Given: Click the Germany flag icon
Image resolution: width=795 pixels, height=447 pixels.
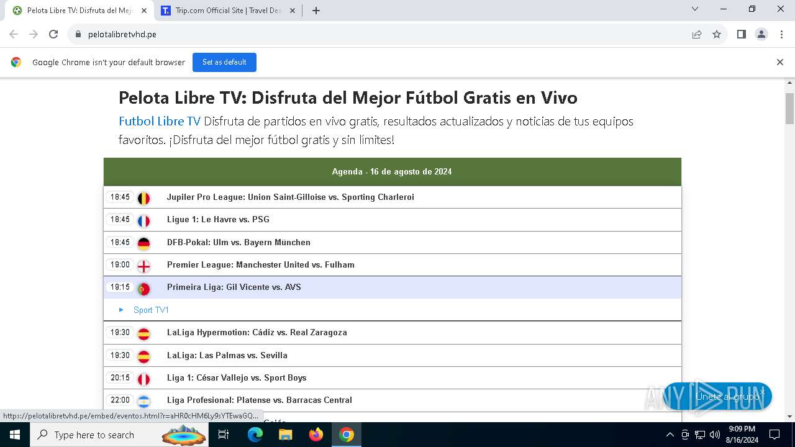Looking at the screenshot, I should [x=143, y=243].
